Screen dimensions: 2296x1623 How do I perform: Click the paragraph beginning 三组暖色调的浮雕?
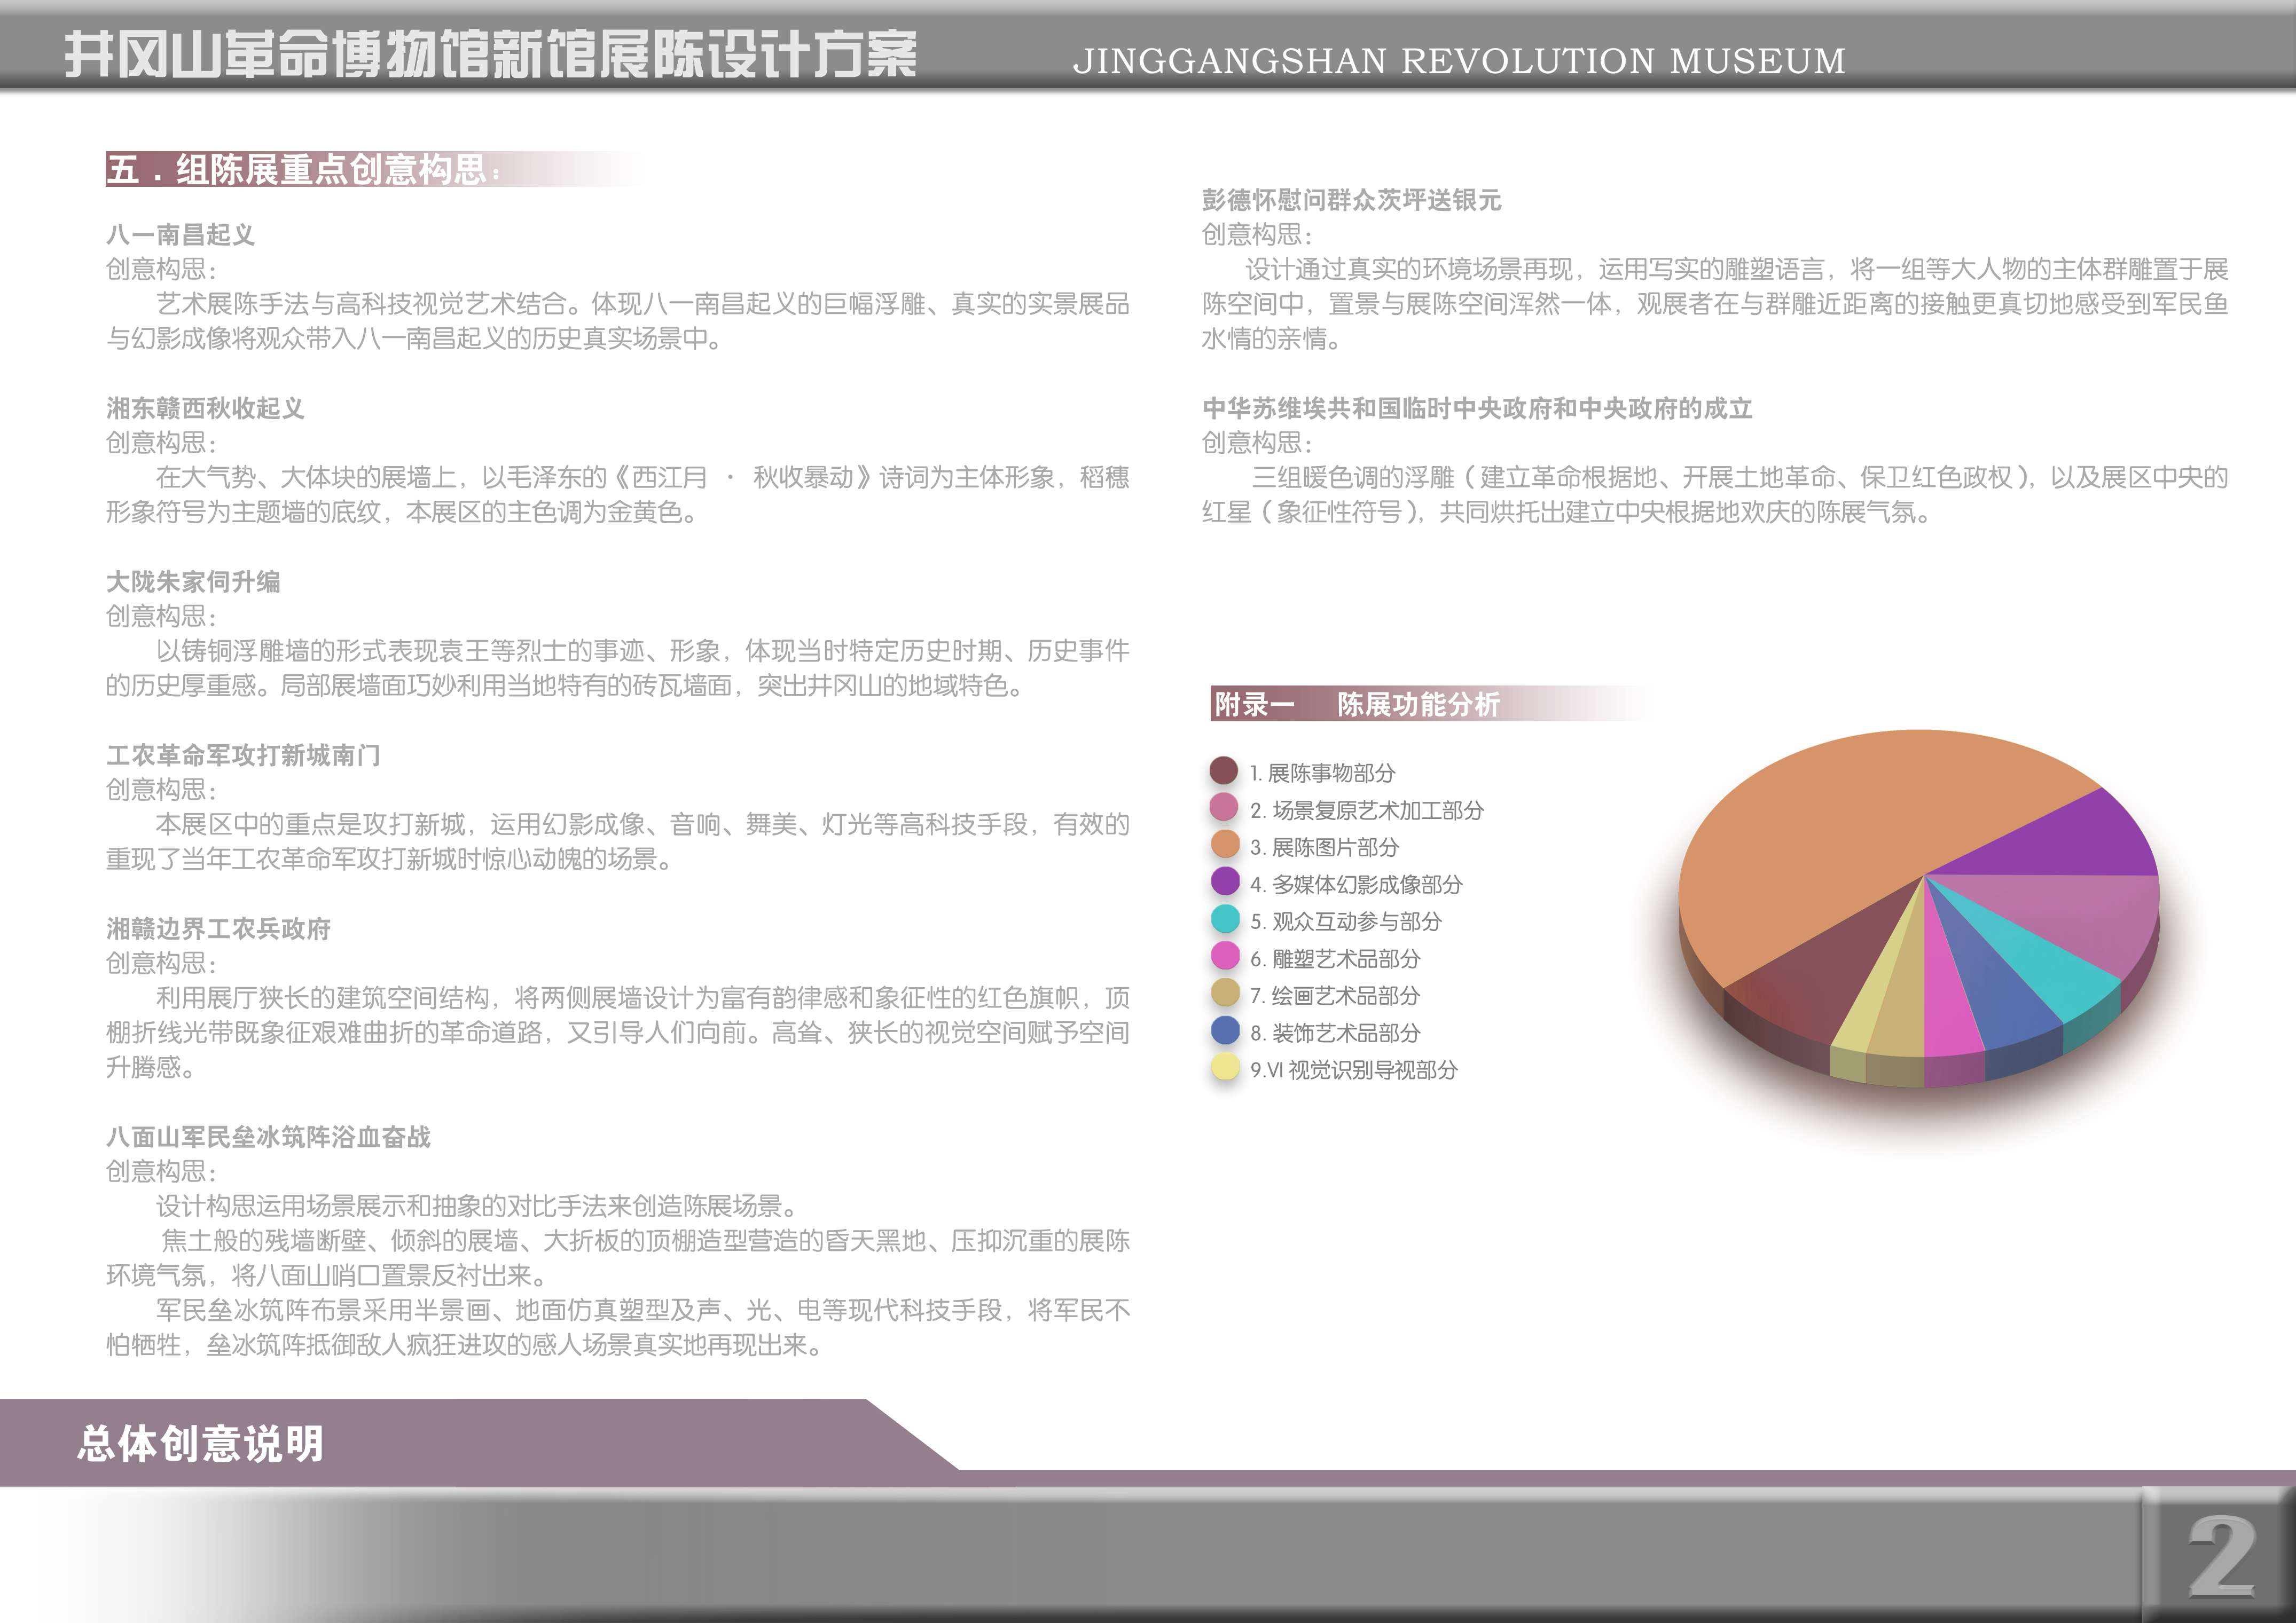point(1715,495)
